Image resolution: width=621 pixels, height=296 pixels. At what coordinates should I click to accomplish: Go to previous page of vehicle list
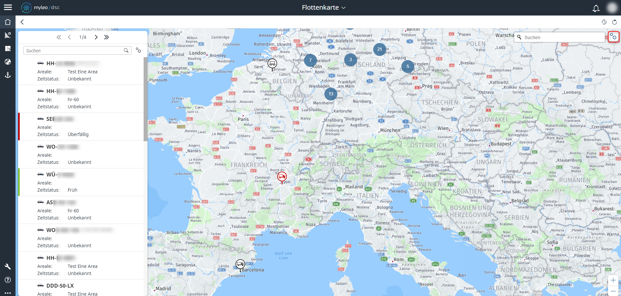[x=69, y=37]
